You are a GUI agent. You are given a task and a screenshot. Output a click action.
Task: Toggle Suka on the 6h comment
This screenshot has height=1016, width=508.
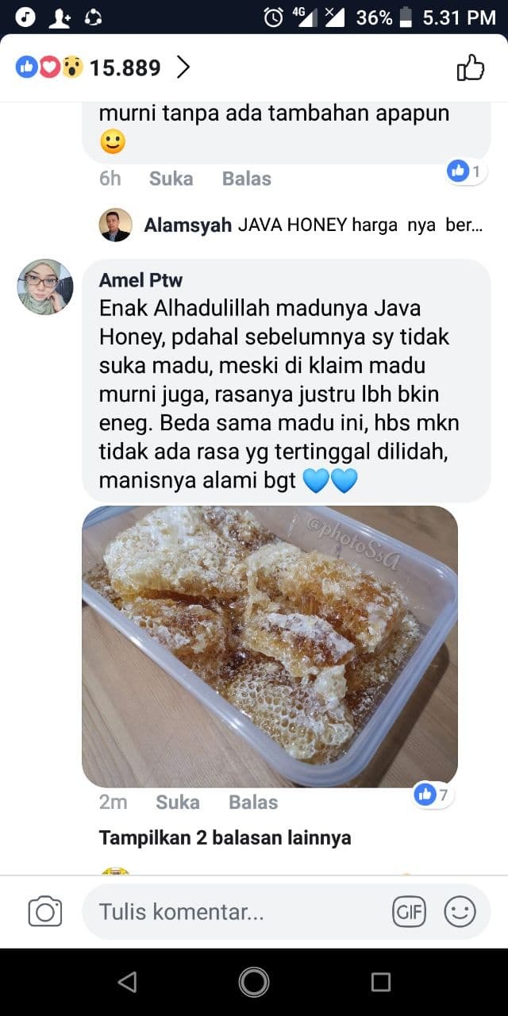171,179
